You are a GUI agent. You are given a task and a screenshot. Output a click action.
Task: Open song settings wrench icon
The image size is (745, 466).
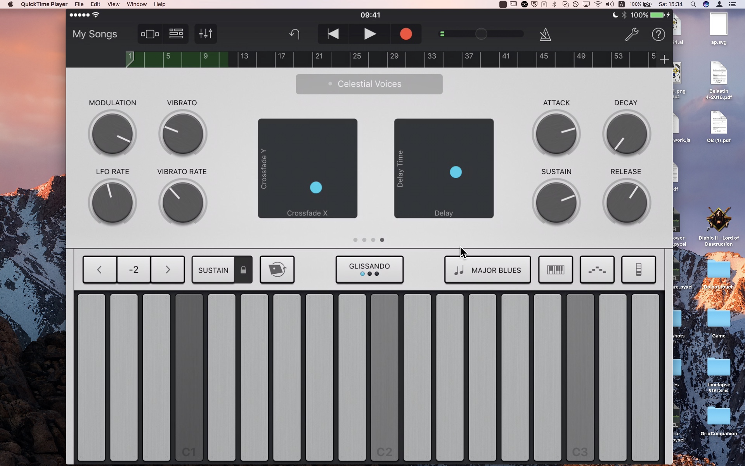[x=632, y=34]
